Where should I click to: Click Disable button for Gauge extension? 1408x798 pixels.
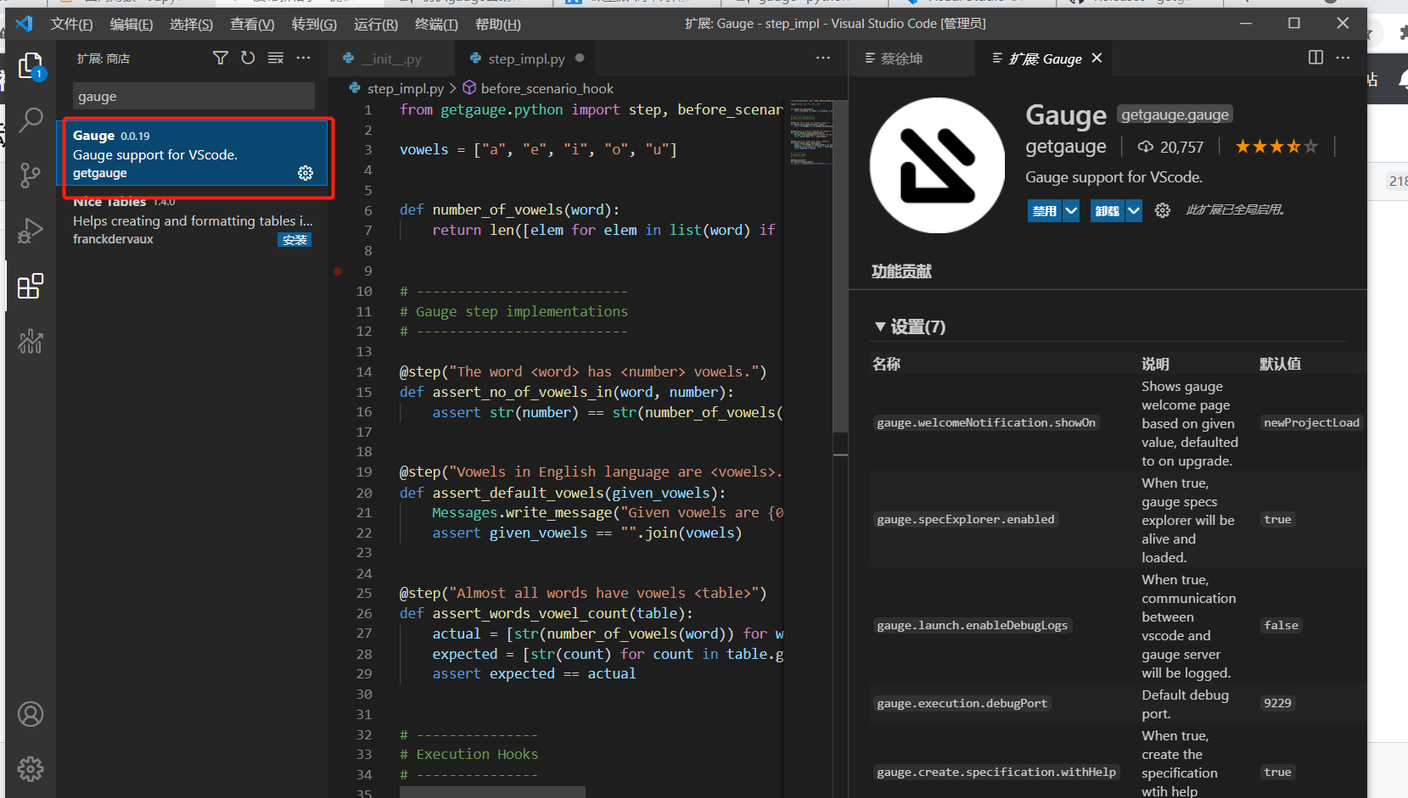1044,210
